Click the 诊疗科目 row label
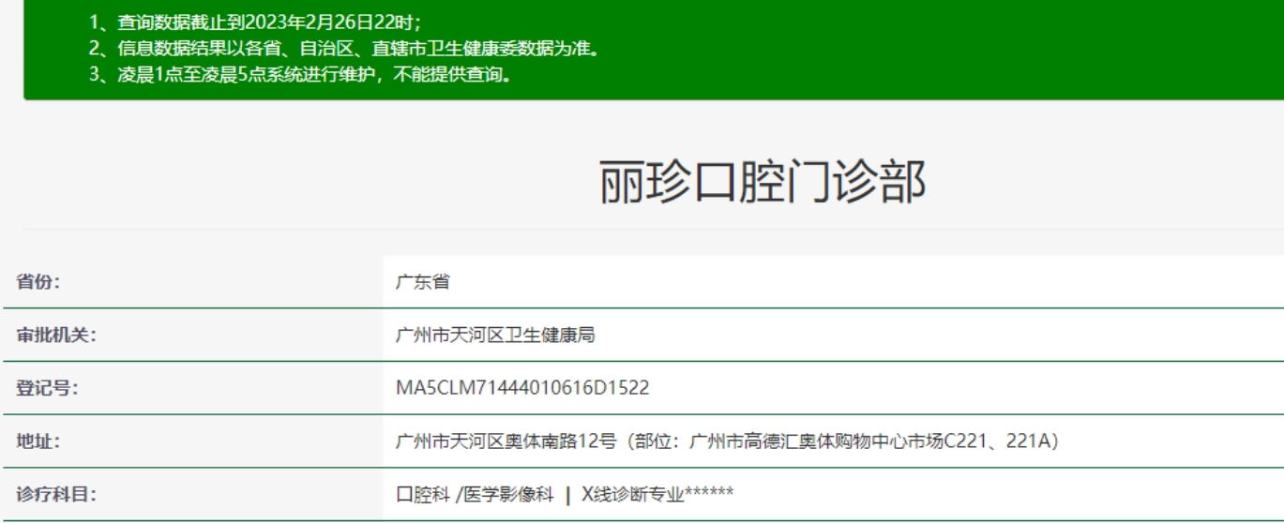Screen dimensions: 1284x523 [x=56, y=493]
